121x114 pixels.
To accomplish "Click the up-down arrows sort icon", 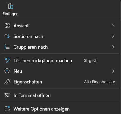I will 7,36.
